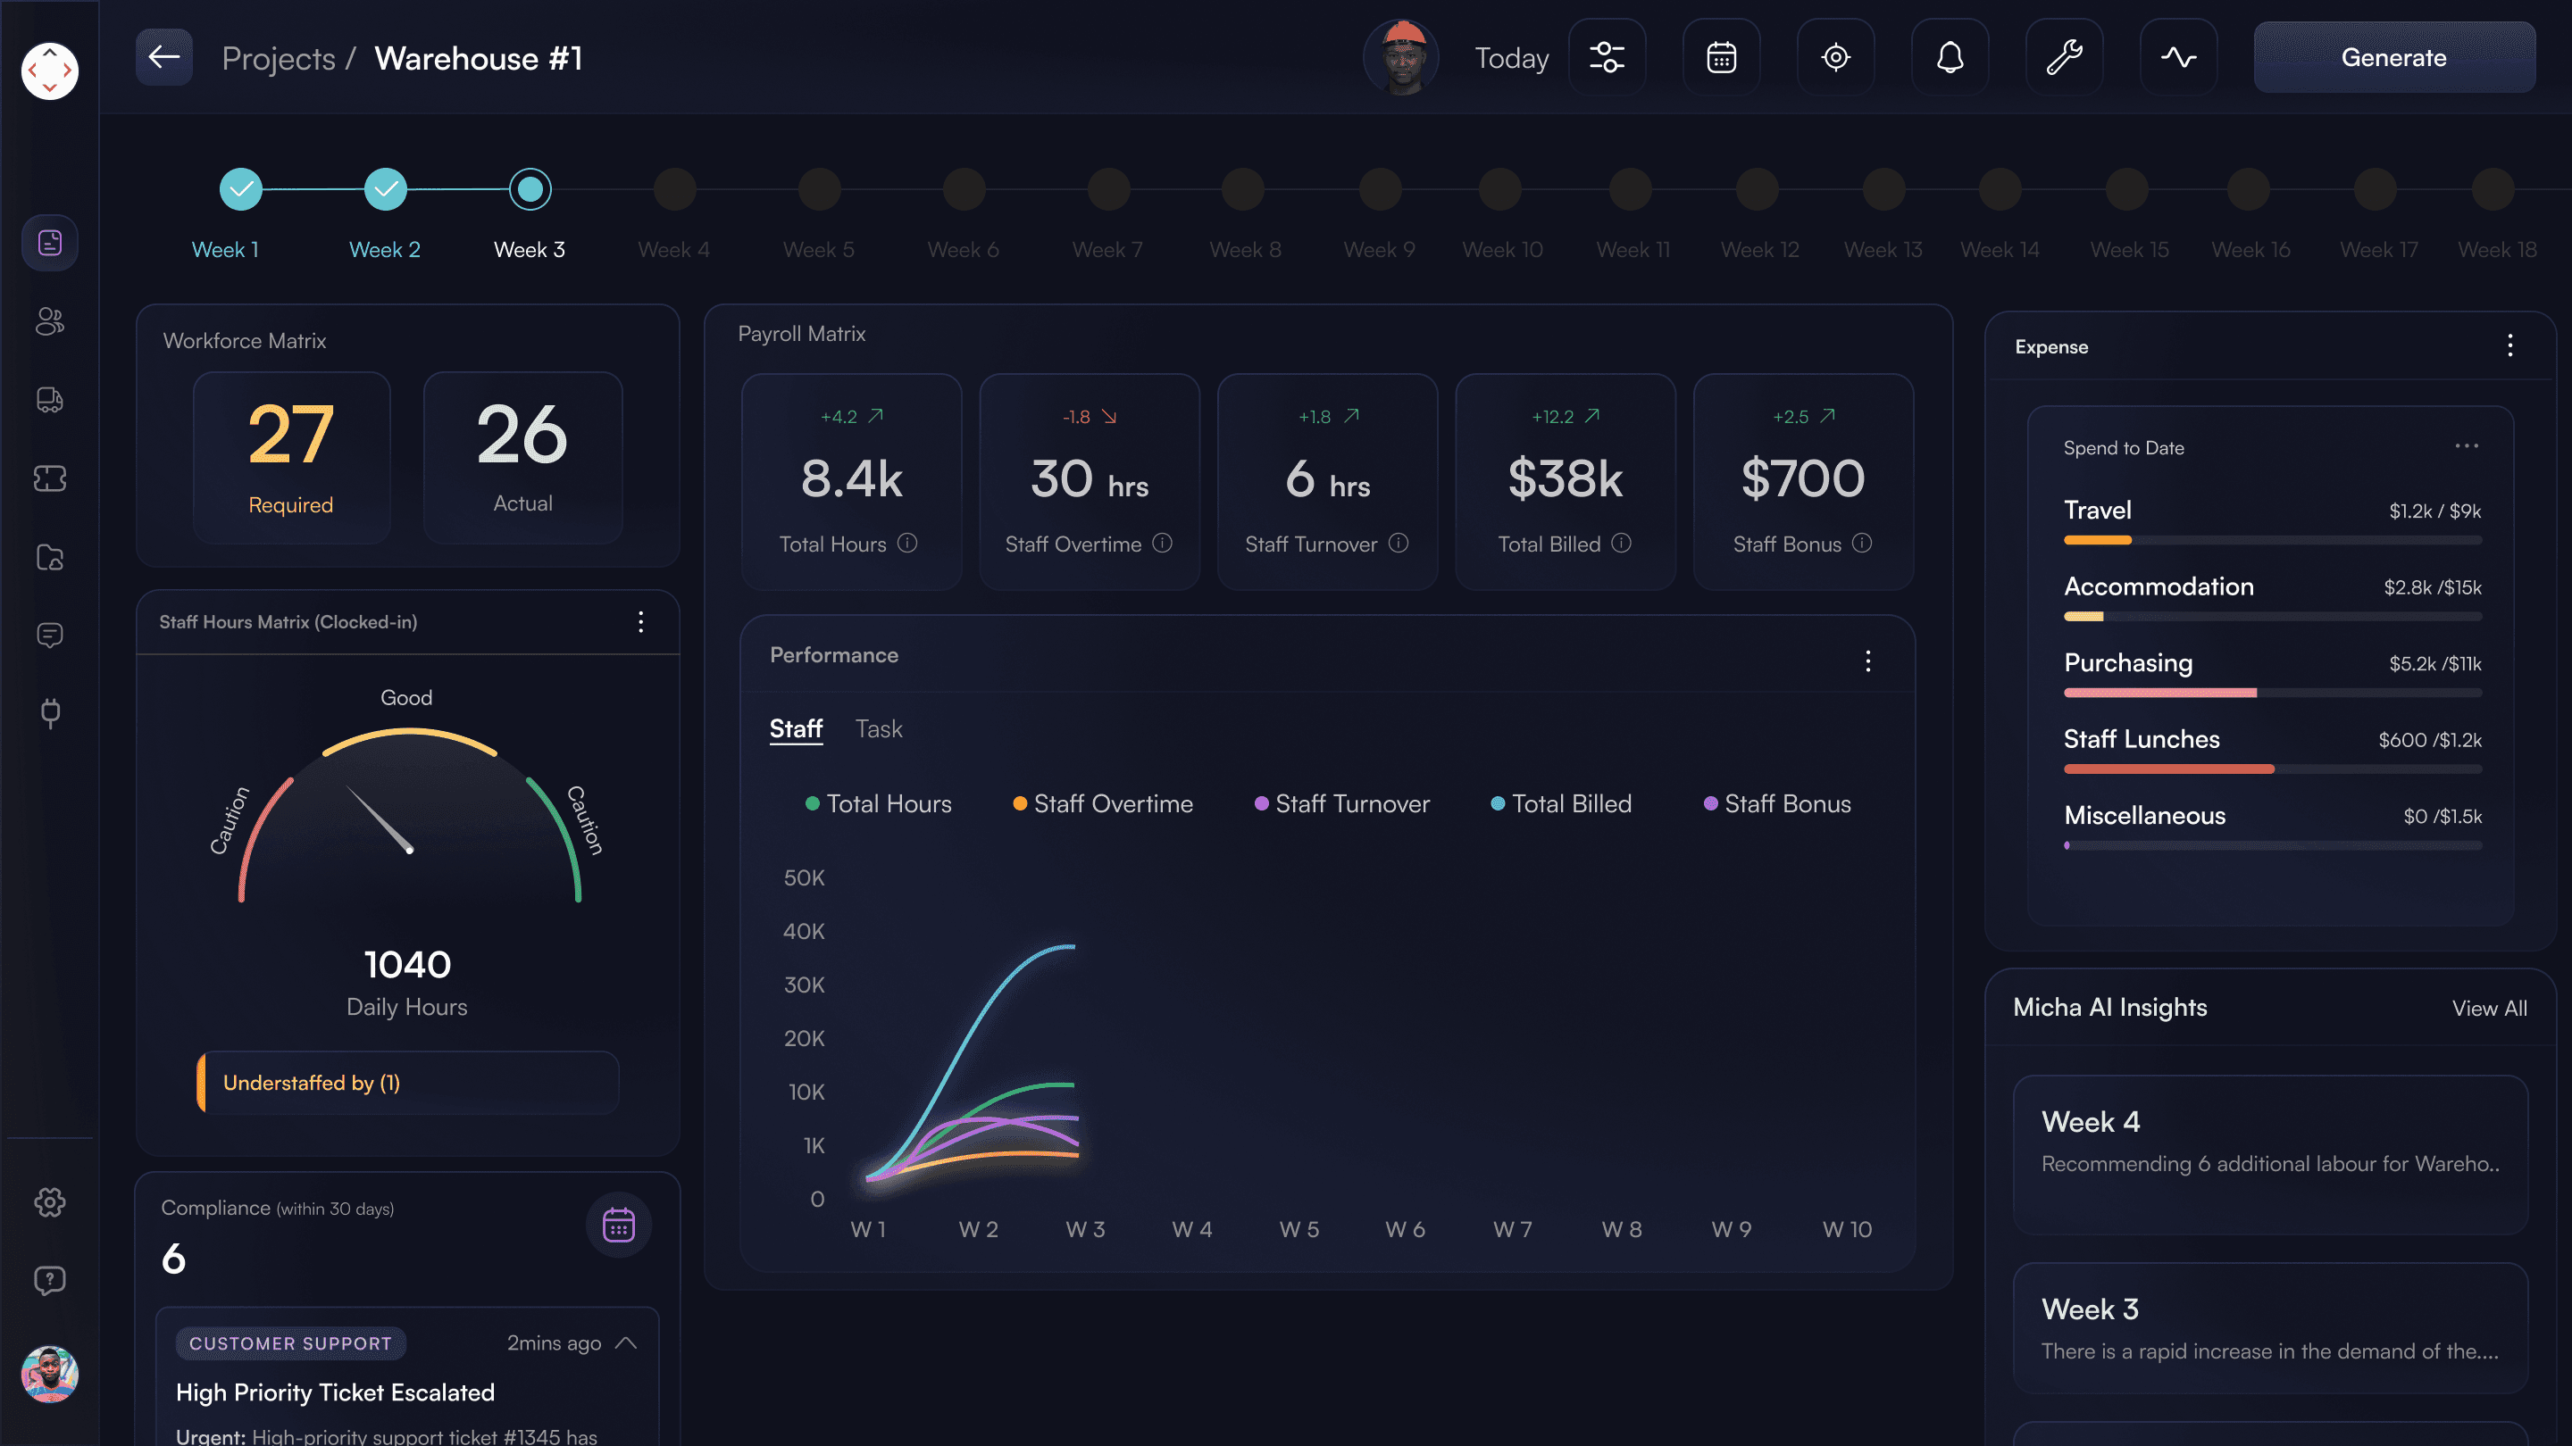Open the calendar icon in header
This screenshot has width=2572, height=1446.
click(1721, 57)
